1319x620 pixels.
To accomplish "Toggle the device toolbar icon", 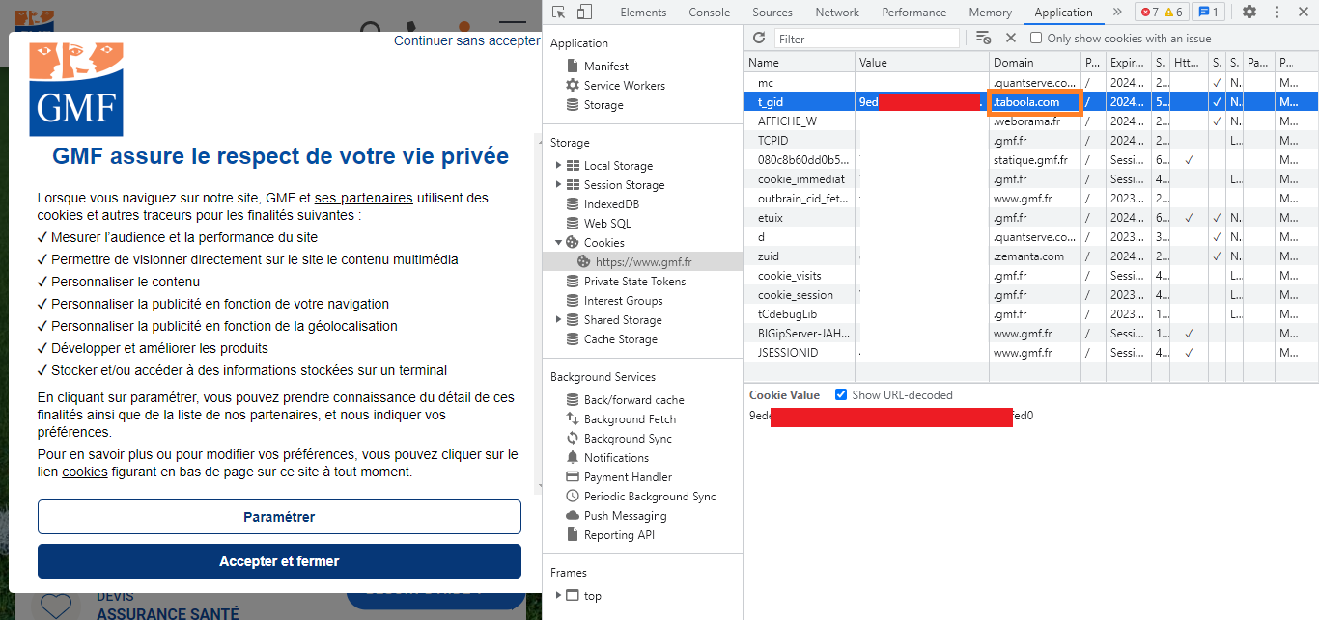I will click(584, 13).
